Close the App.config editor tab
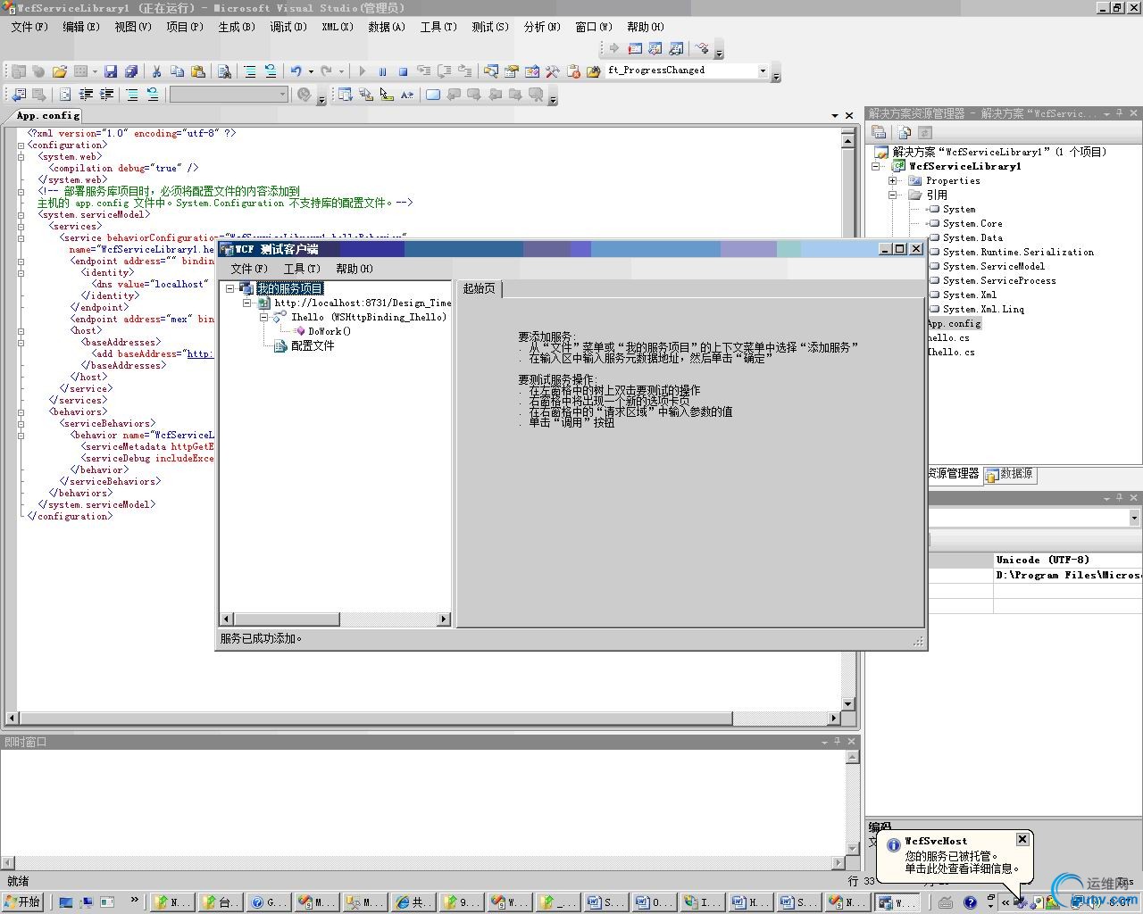 tap(849, 115)
